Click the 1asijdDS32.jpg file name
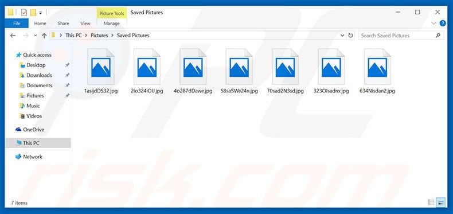453x214 pixels. click(101, 91)
